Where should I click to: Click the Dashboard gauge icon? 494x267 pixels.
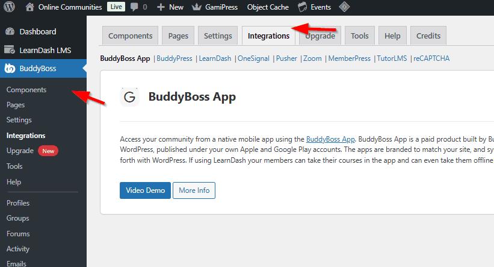click(10, 31)
